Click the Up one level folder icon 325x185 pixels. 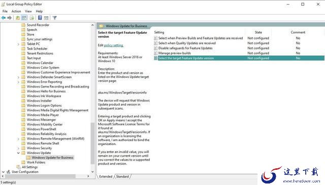[18, 18]
